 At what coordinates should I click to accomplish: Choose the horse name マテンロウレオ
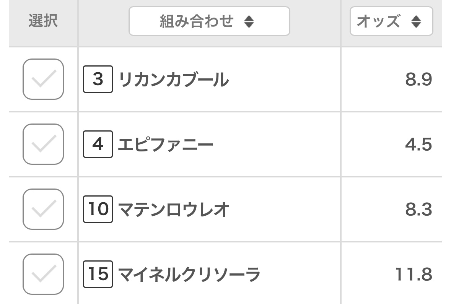174,210
